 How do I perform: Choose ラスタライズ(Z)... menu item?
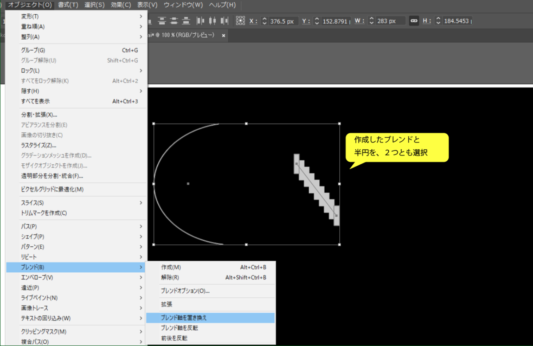76,145
